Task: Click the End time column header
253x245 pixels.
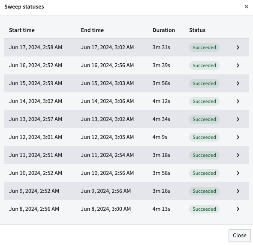Action: [92, 30]
